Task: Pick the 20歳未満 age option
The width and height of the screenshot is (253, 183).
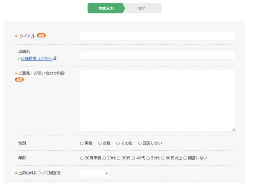Action: [x=82, y=158]
